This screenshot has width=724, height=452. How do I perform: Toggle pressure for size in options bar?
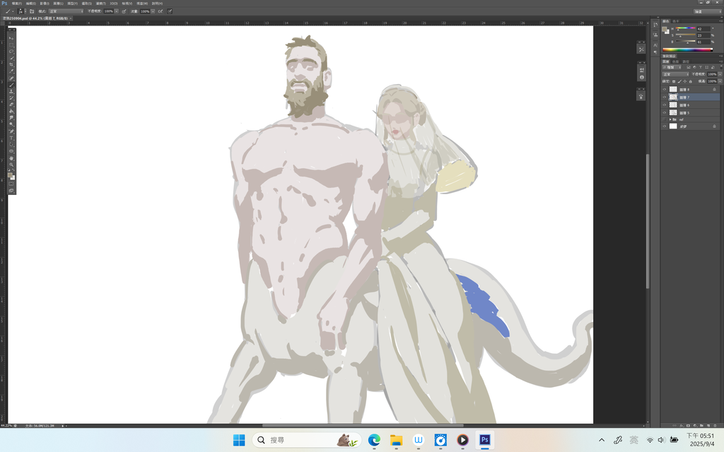(170, 11)
